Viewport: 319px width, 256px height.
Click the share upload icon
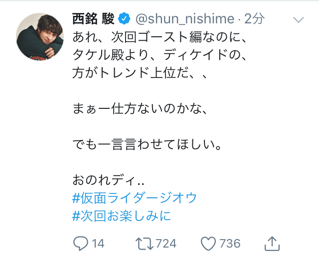[271, 243]
